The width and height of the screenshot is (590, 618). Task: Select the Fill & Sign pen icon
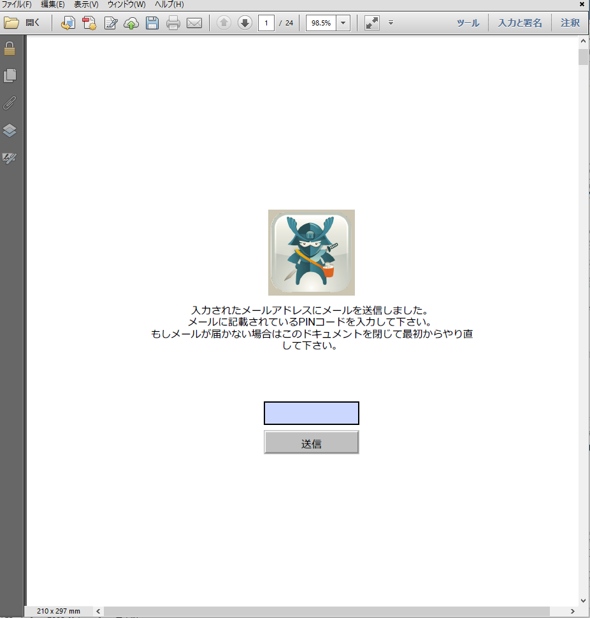pos(110,23)
